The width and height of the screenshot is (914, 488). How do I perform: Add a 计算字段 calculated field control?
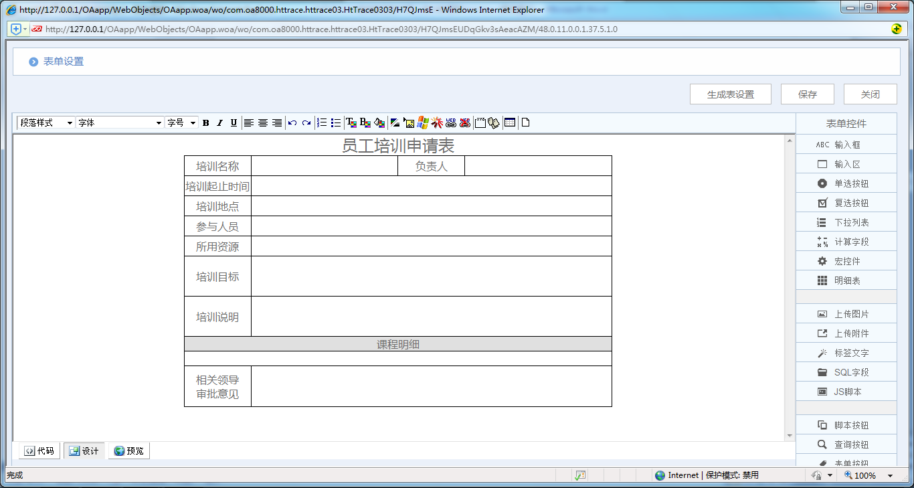coord(846,241)
